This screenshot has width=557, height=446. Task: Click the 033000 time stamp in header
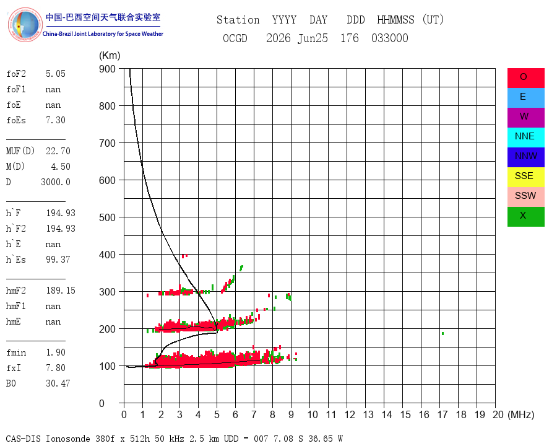tap(390, 38)
